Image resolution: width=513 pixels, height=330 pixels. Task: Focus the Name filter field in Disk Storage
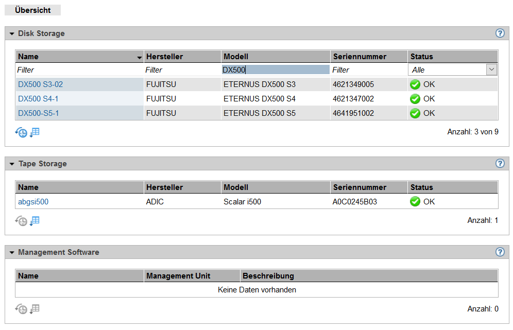click(x=79, y=70)
